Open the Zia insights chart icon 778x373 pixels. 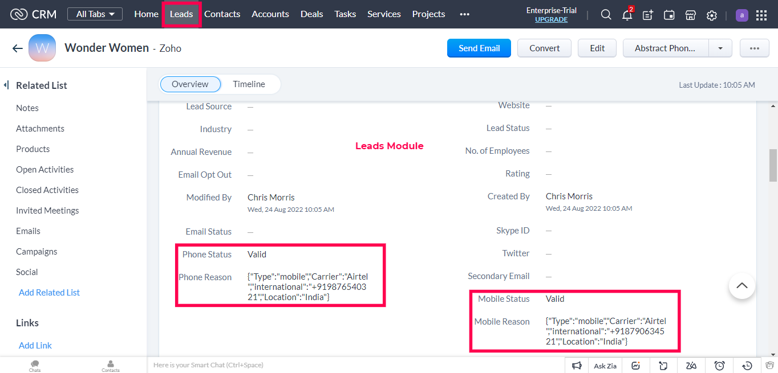point(635,366)
